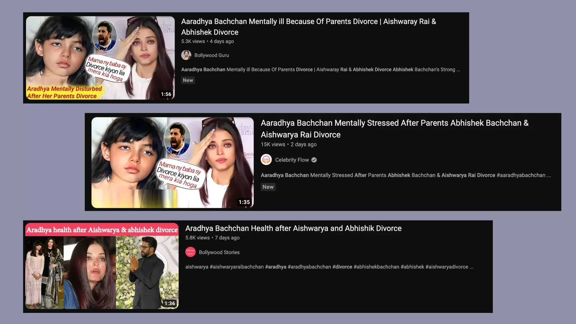Click the '5.3K views • 4 days ago' text

point(207,41)
